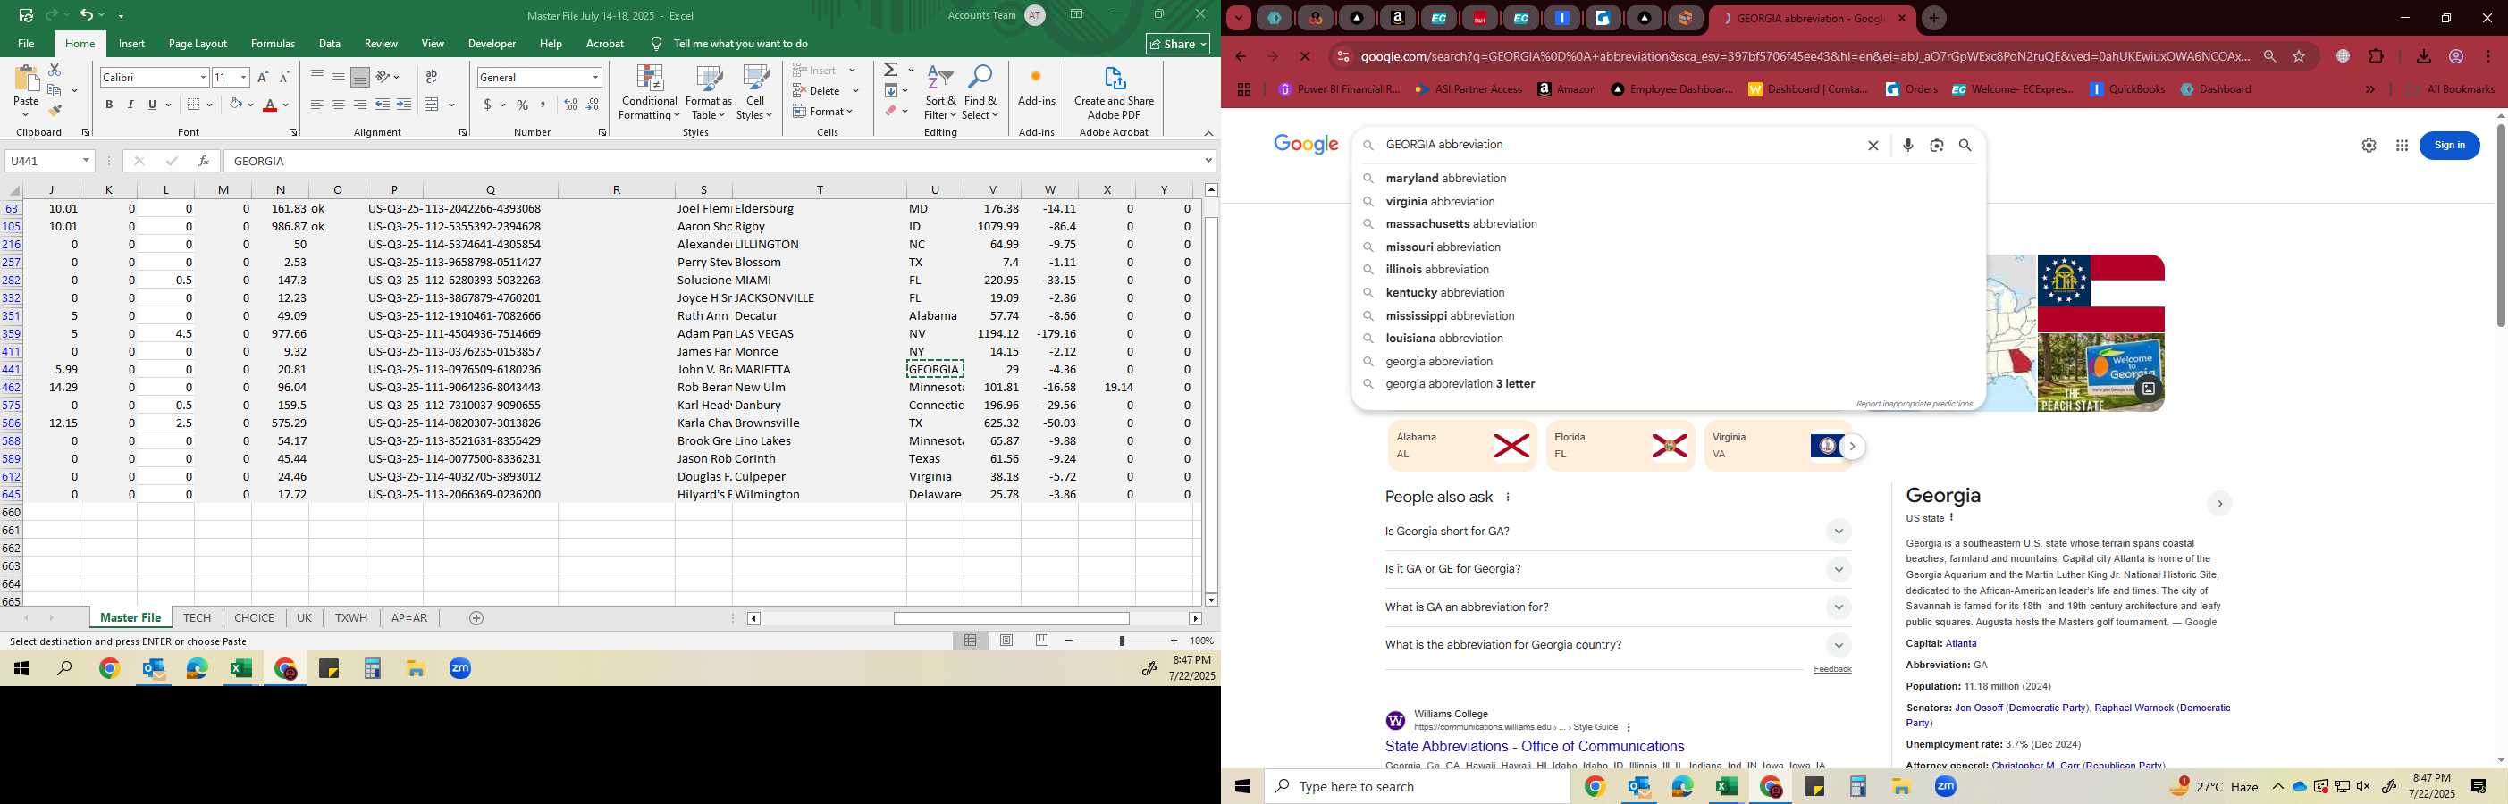This screenshot has width=2508, height=804.
Task: Apply Percent Style number format
Action: [x=523, y=105]
